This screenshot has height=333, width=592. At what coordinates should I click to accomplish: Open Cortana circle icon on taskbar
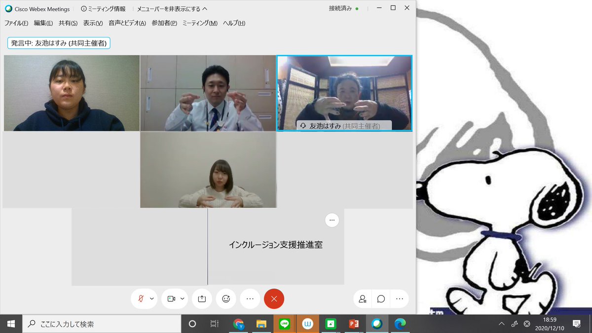(192, 324)
